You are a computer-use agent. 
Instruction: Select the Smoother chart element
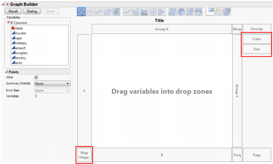(x=90, y=12)
